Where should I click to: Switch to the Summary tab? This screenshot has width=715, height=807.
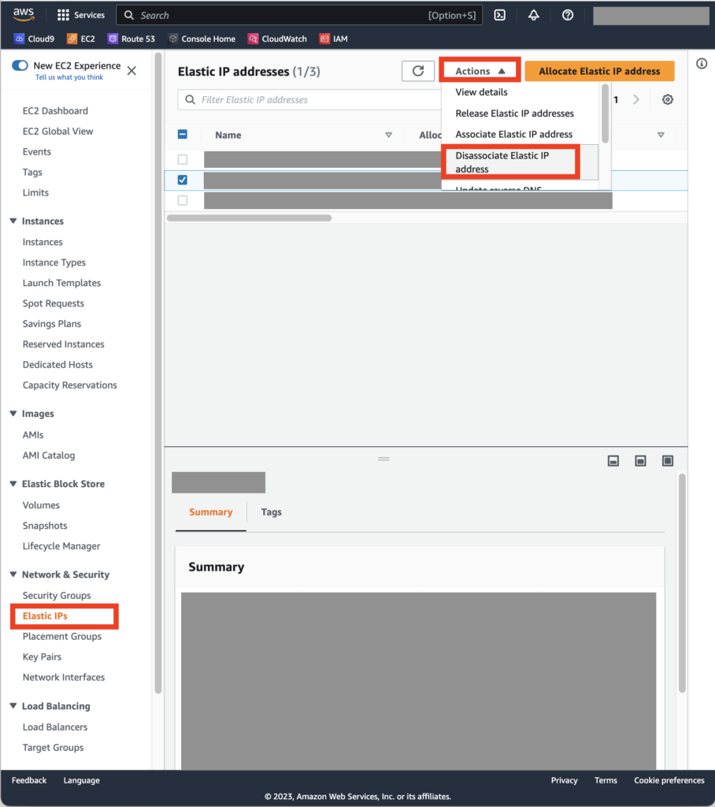(211, 512)
